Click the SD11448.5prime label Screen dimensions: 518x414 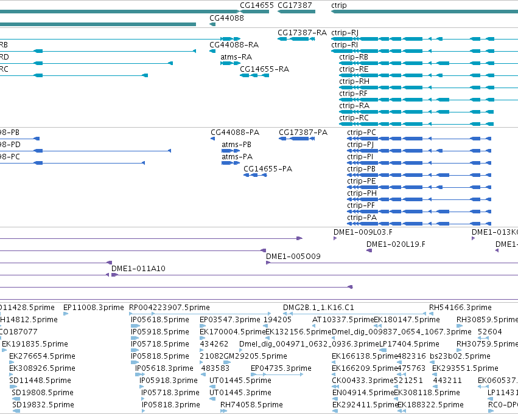click(40, 381)
